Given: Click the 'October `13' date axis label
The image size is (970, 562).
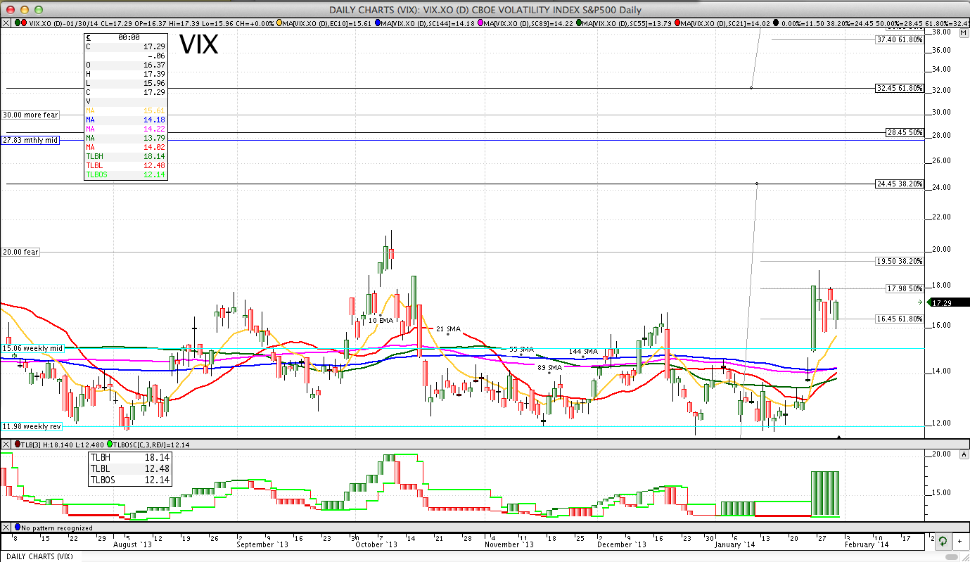Looking at the screenshot, I should point(376,544).
